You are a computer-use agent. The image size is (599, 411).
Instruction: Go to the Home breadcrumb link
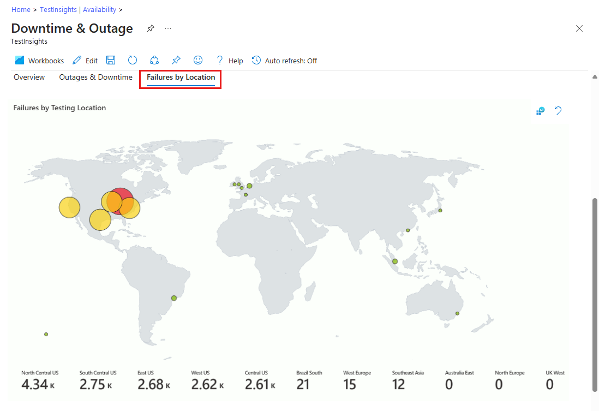coord(21,10)
